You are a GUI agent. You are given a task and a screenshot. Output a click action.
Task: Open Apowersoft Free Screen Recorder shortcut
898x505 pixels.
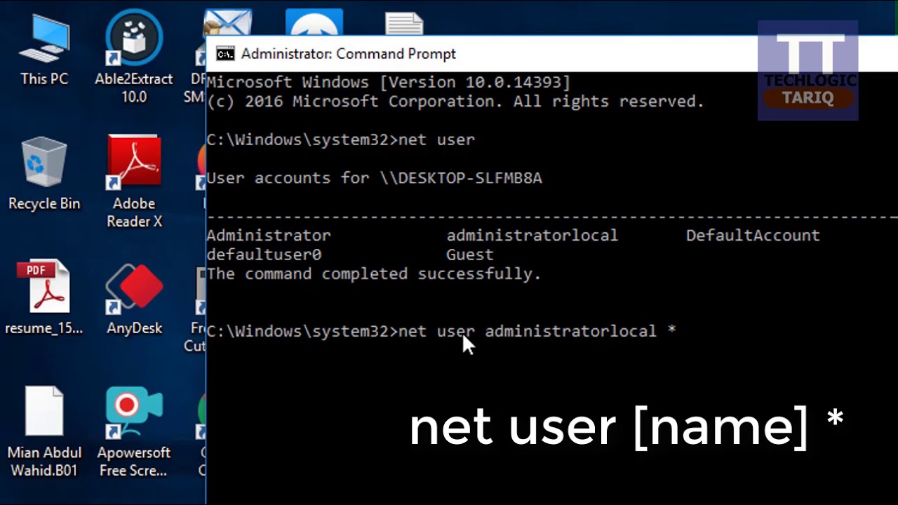click(134, 431)
